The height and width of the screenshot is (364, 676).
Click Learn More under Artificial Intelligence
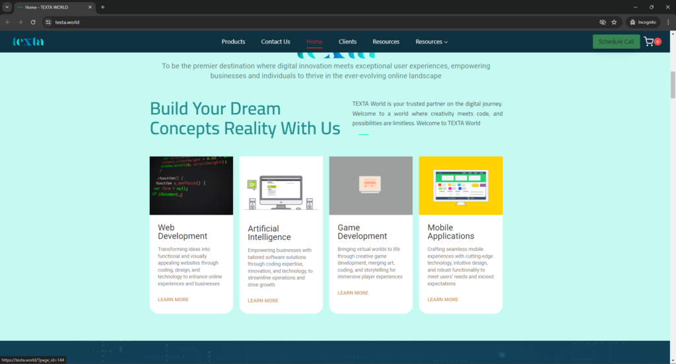coord(263,301)
